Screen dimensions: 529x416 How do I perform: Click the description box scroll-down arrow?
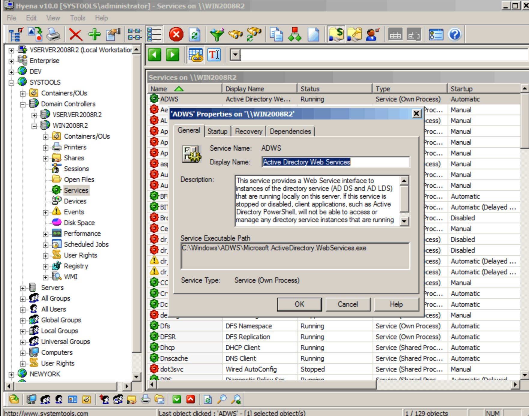404,222
